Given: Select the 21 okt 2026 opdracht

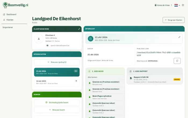Looking at the screenshot, I should coord(57,72).
